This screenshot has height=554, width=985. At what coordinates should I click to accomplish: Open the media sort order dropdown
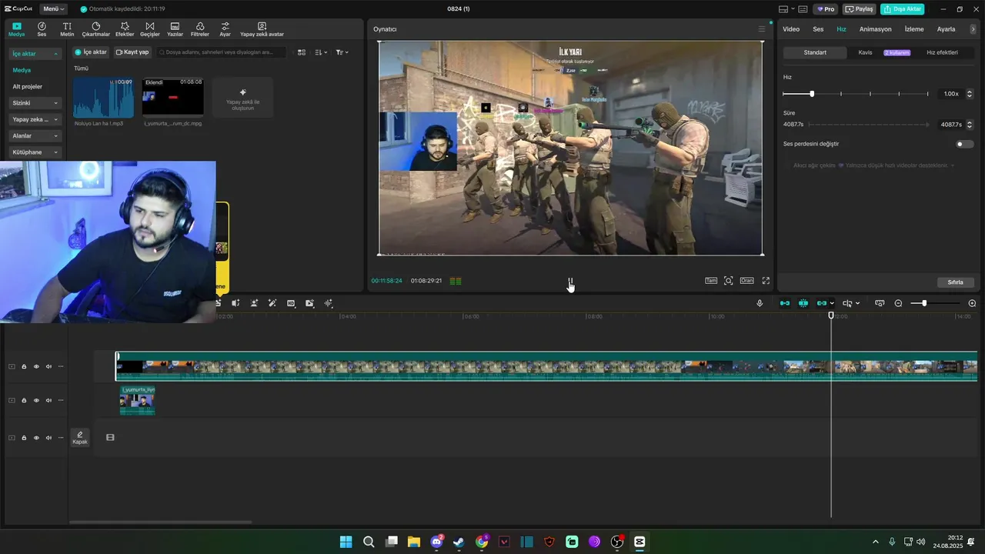coord(321,52)
